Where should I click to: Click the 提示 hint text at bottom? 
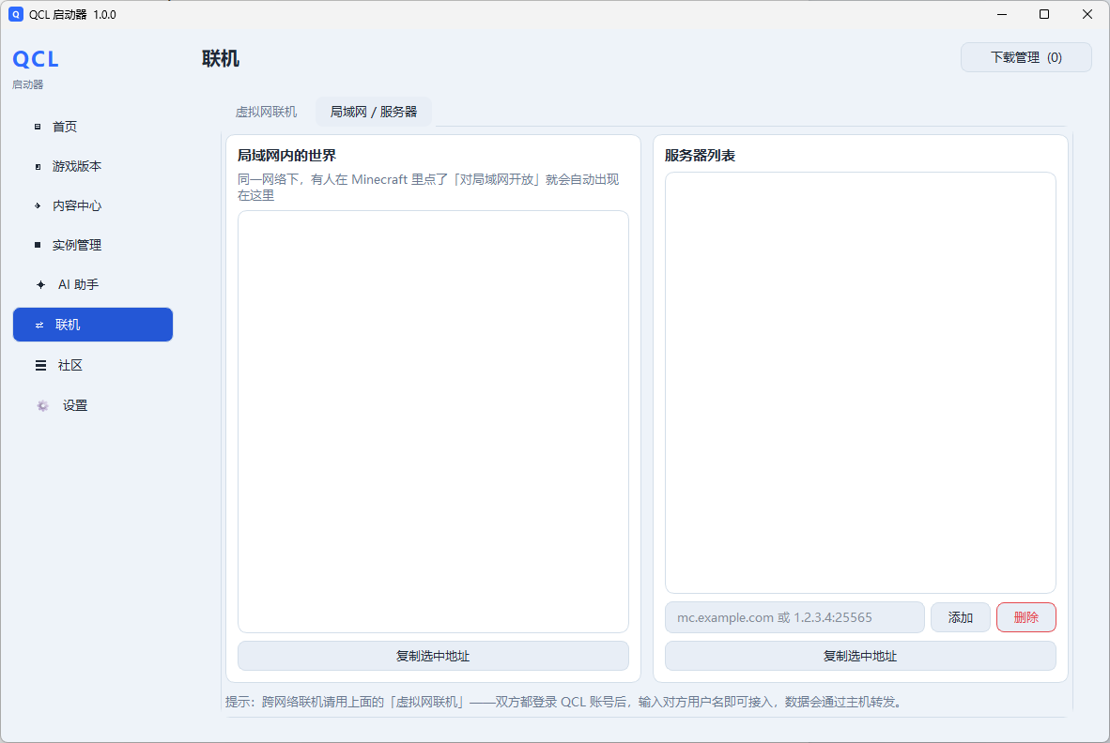click(563, 702)
